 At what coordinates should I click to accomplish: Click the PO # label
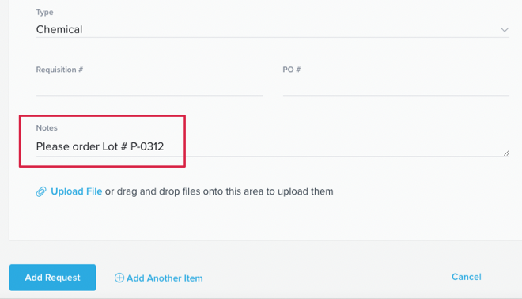292,70
